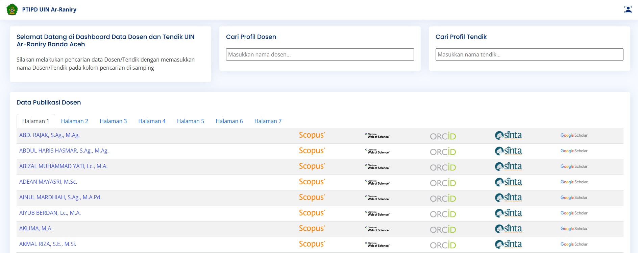
Task: Open Web of Science for ABIZAL MUHAMMAD YATI
Action: click(377, 167)
